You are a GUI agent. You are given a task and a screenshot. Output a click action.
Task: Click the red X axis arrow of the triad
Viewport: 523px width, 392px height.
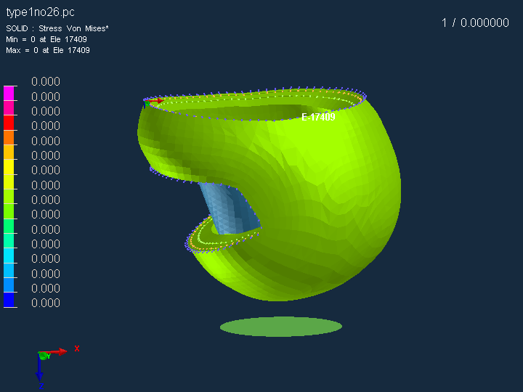coord(54,351)
